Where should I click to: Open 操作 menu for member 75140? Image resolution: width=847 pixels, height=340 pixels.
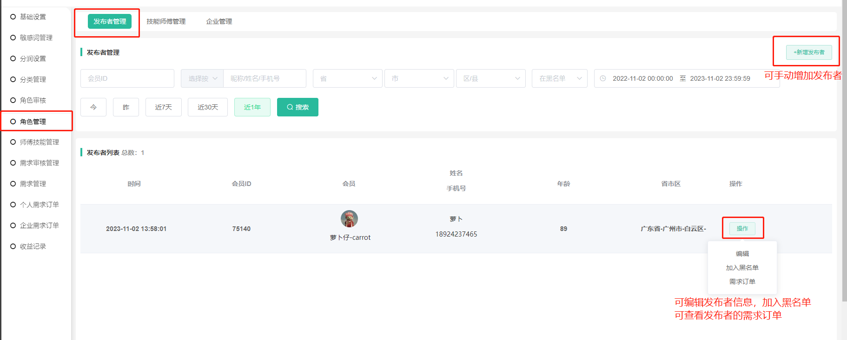(x=742, y=229)
